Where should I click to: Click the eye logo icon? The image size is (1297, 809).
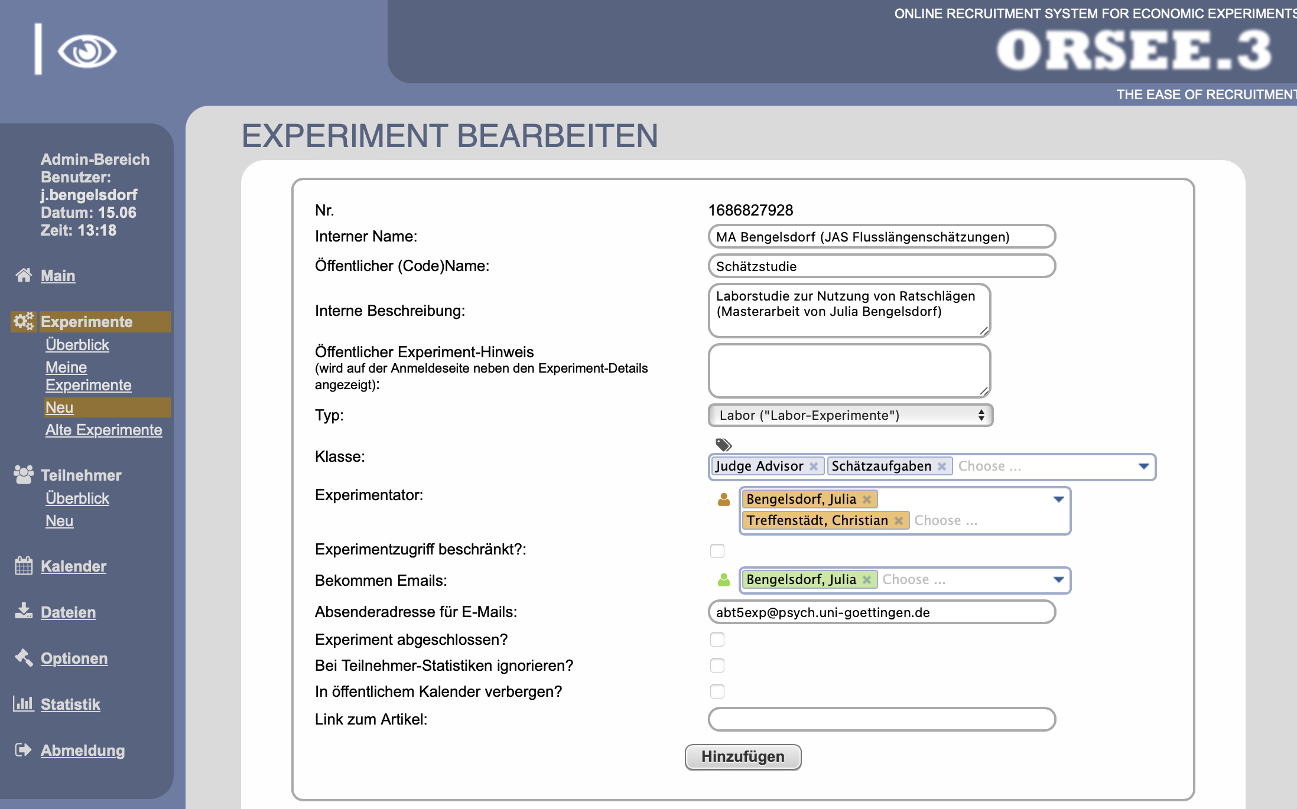click(87, 51)
